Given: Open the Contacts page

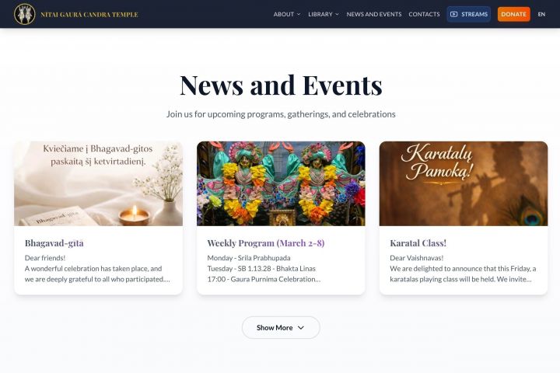Looking at the screenshot, I should 424,14.
